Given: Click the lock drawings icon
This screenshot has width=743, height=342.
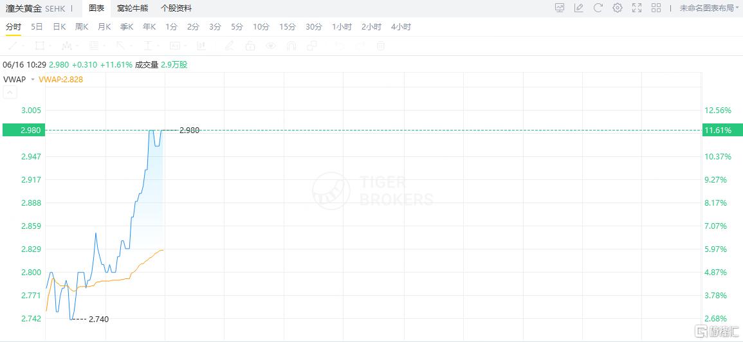Looking at the screenshot, I should (250, 46).
